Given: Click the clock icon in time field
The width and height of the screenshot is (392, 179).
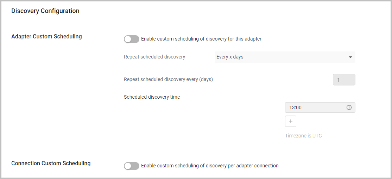Looking at the screenshot, I should pos(349,107).
